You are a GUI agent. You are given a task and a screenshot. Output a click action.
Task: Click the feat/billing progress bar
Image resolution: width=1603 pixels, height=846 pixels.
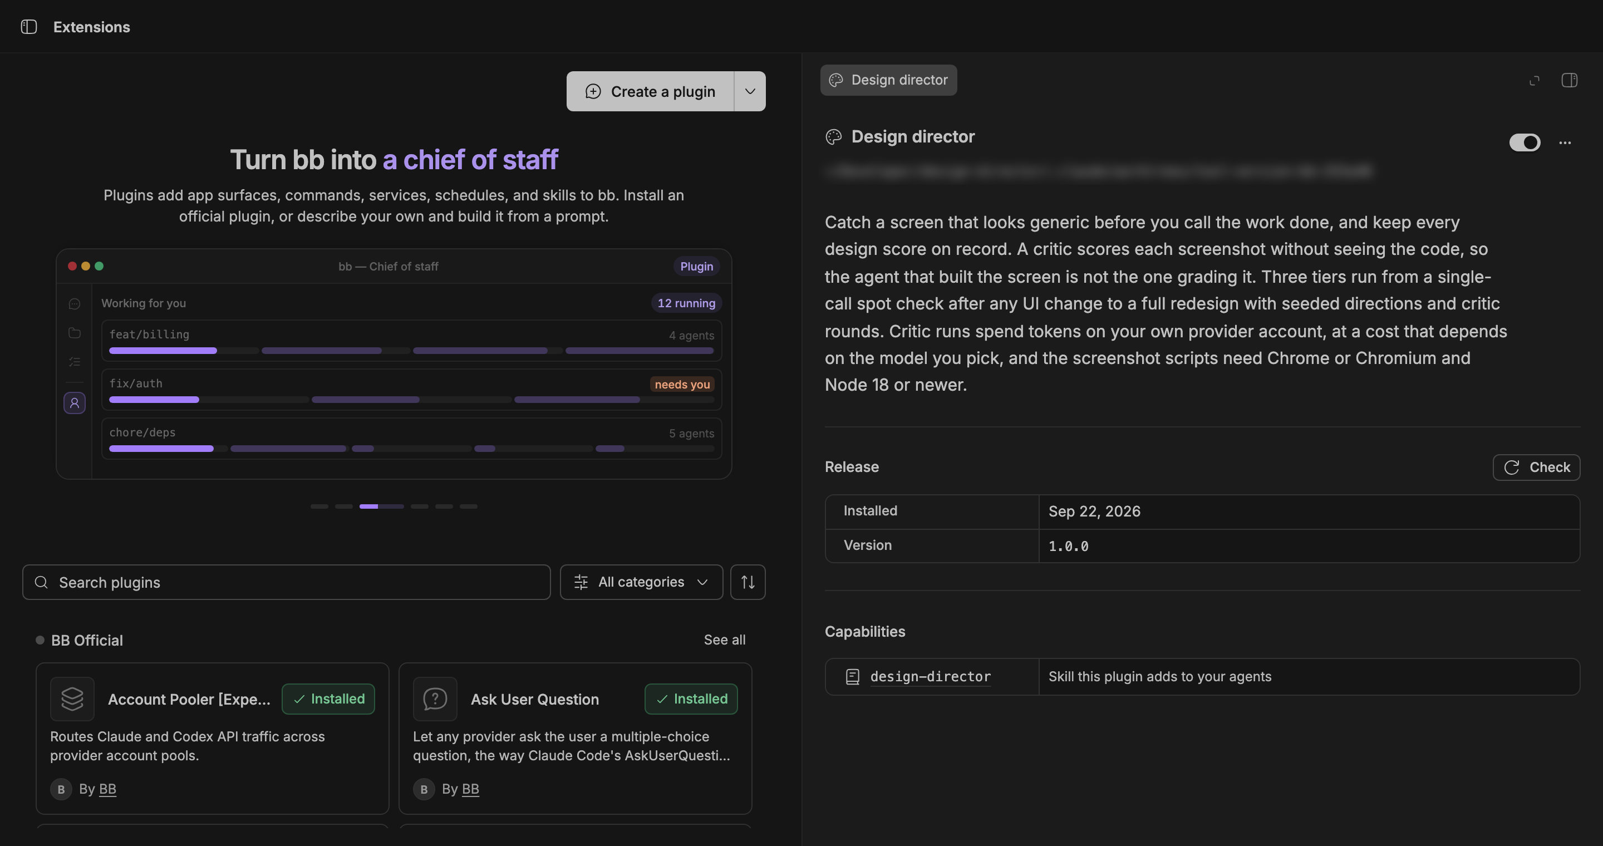[x=411, y=351]
